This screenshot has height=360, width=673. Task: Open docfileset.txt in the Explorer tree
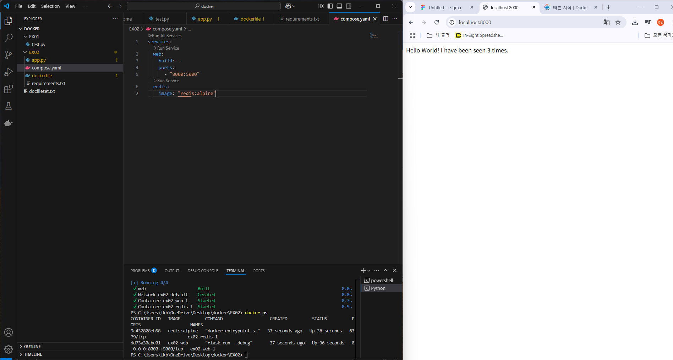(x=70, y=91)
